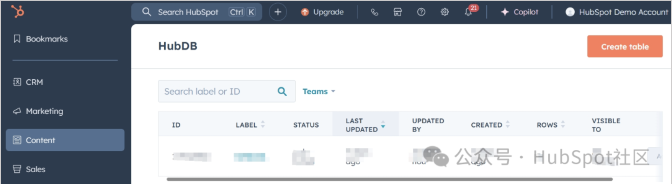Focus the Search label or ID field

pyautogui.click(x=218, y=92)
